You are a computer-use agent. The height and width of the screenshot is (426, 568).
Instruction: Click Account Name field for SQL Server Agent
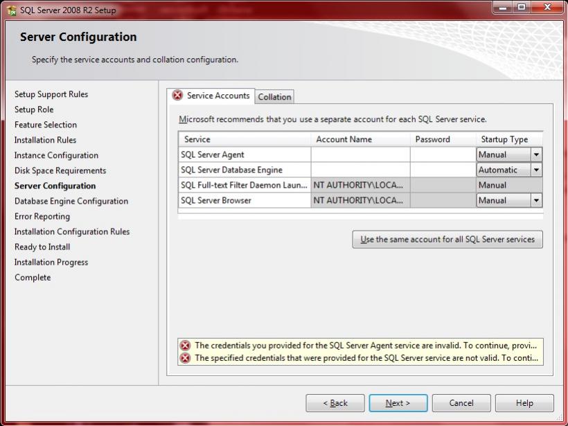pyautogui.click(x=360, y=154)
